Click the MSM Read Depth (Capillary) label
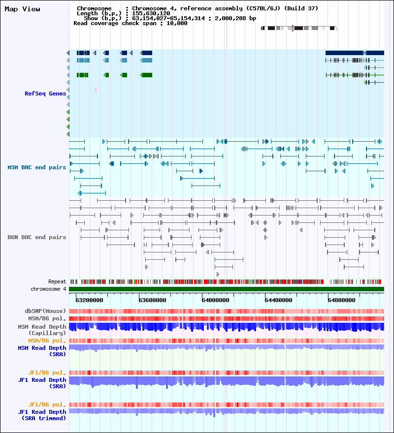 pos(42,330)
